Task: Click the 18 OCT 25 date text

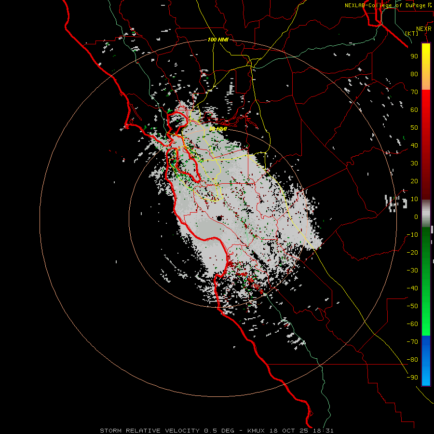Action: (x=289, y=431)
